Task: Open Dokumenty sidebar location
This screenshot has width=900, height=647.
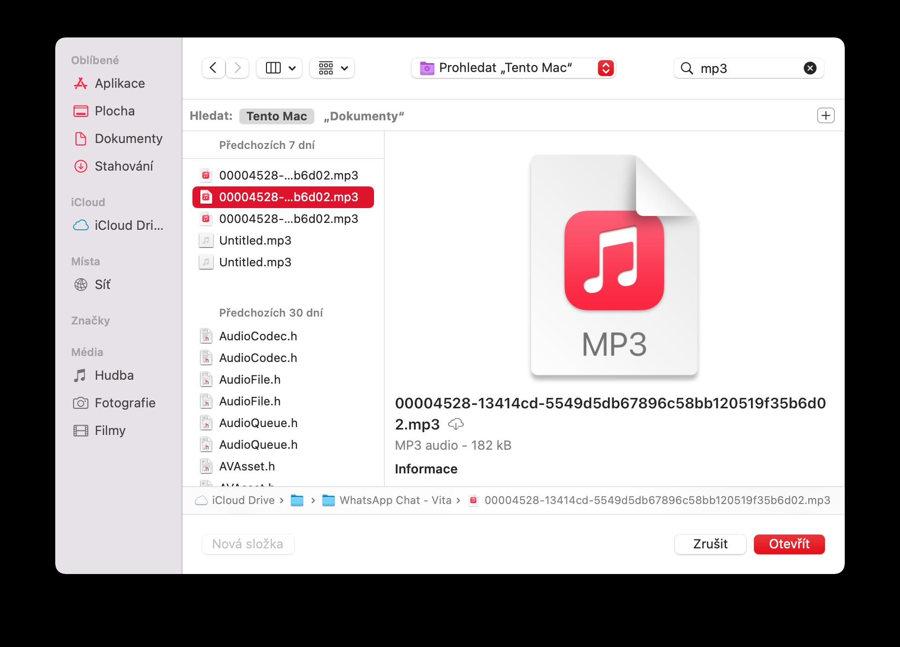Action: click(118, 139)
